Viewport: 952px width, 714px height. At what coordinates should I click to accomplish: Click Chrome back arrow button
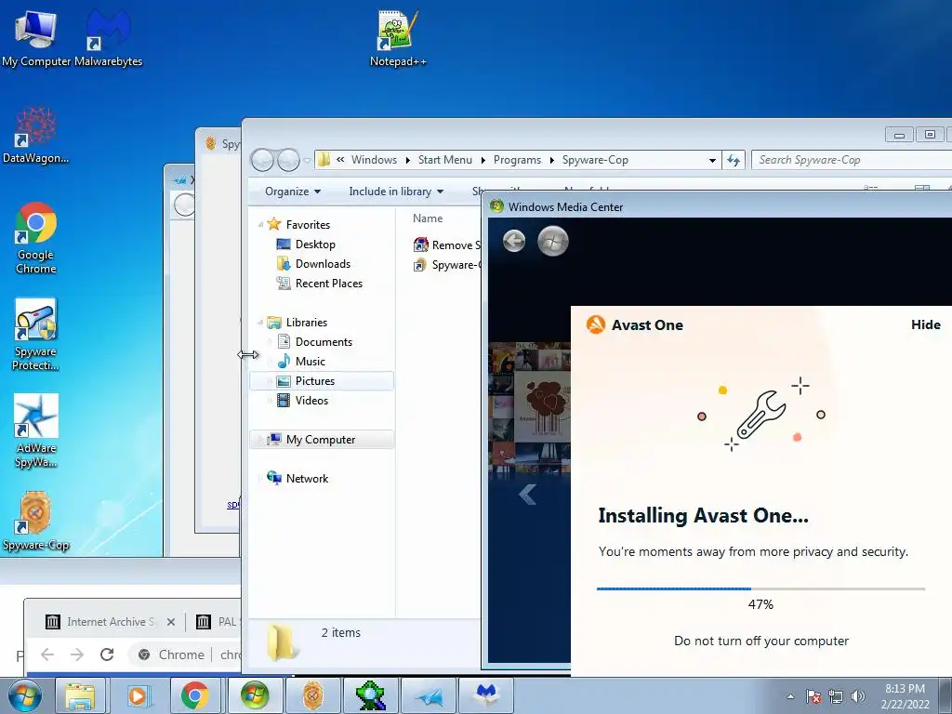tap(47, 654)
